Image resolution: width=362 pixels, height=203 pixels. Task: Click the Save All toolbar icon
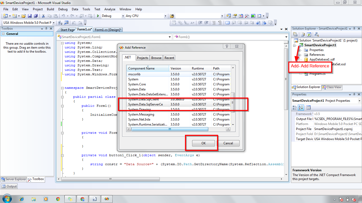click(x=36, y=16)
